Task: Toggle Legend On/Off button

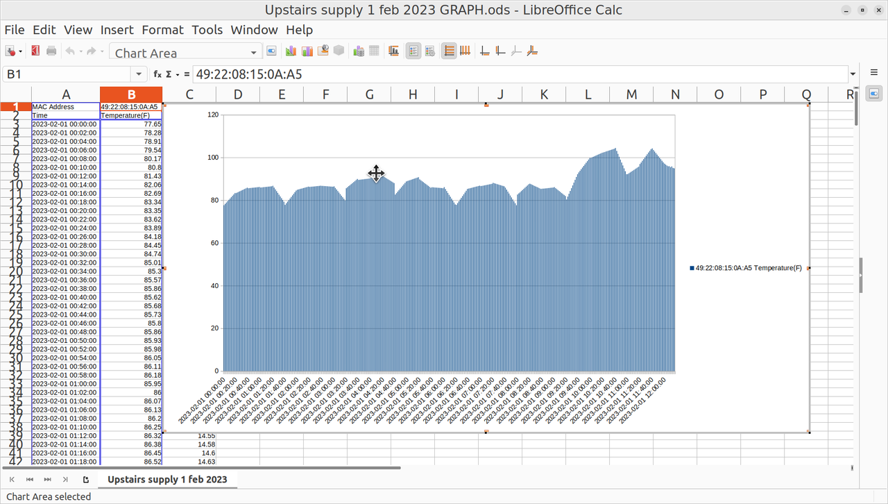Action: pos(413,51)
